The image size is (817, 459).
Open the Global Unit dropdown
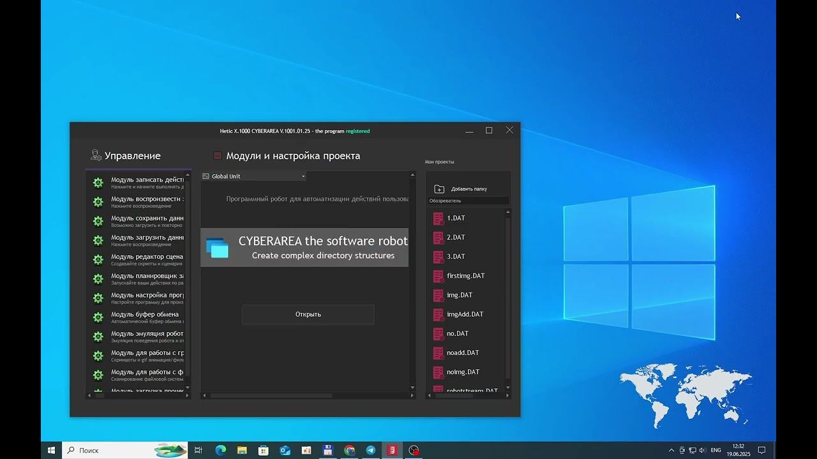click(254, 176)
